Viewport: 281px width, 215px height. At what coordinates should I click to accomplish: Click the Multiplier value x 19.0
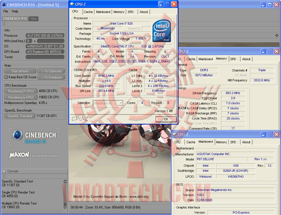[106, 81]
